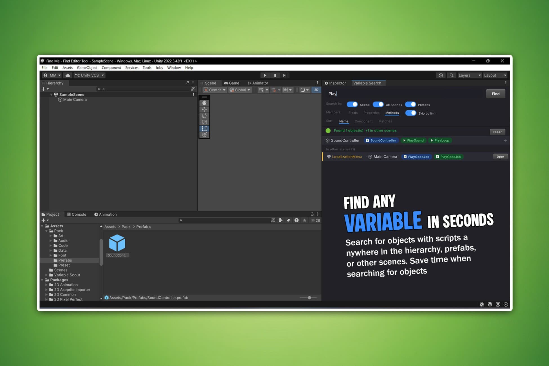Open the global Search magnifier icon
Screen dimensions: 549x366
[451, 75]
